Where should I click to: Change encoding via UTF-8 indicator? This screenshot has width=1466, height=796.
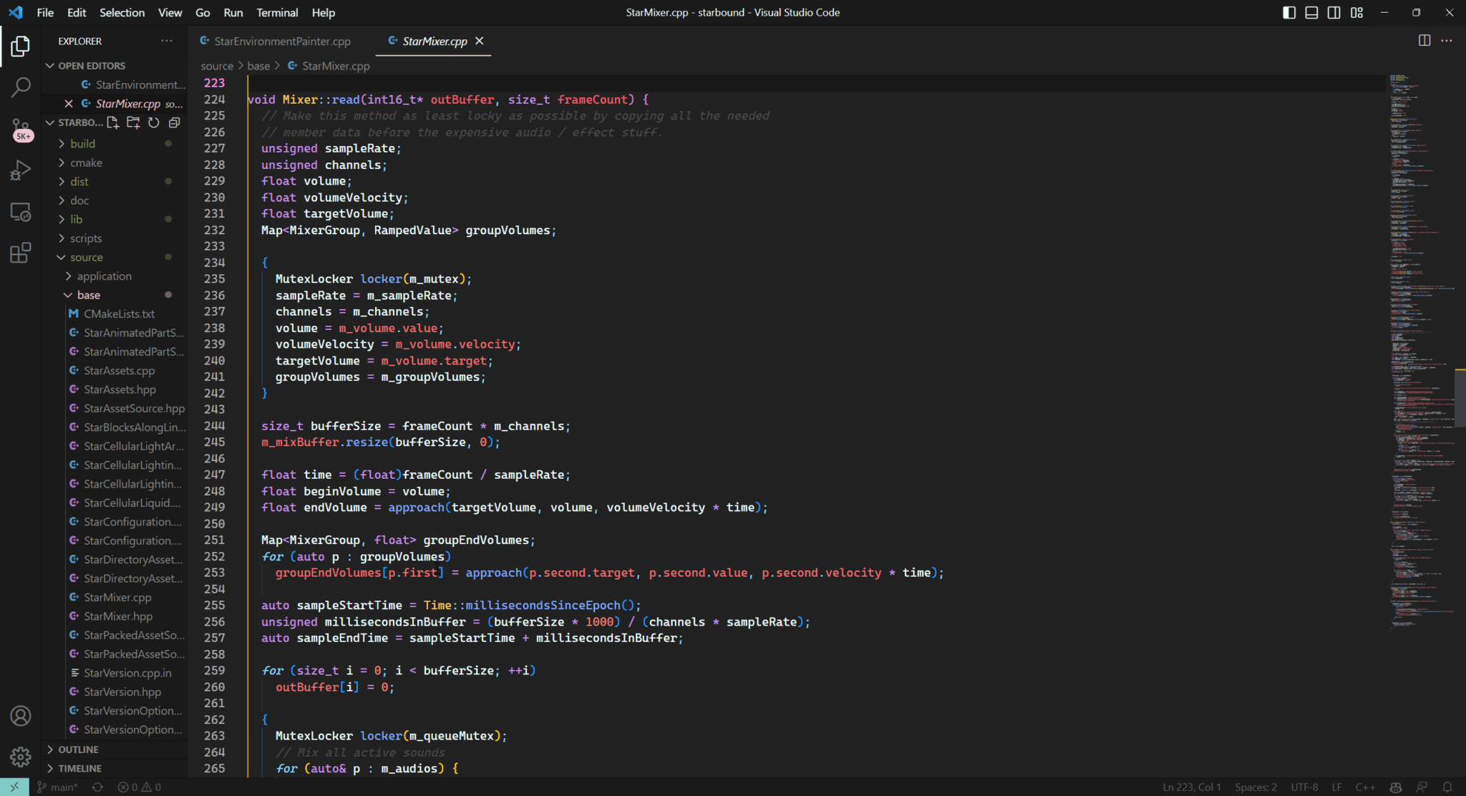[x=1304, y=787]
